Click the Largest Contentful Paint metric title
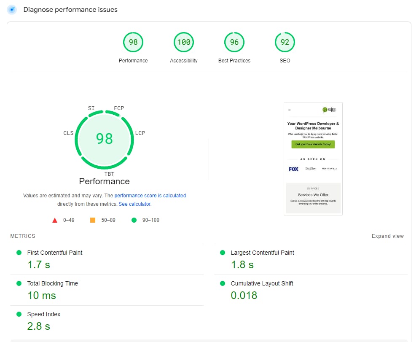 point(262,253)
